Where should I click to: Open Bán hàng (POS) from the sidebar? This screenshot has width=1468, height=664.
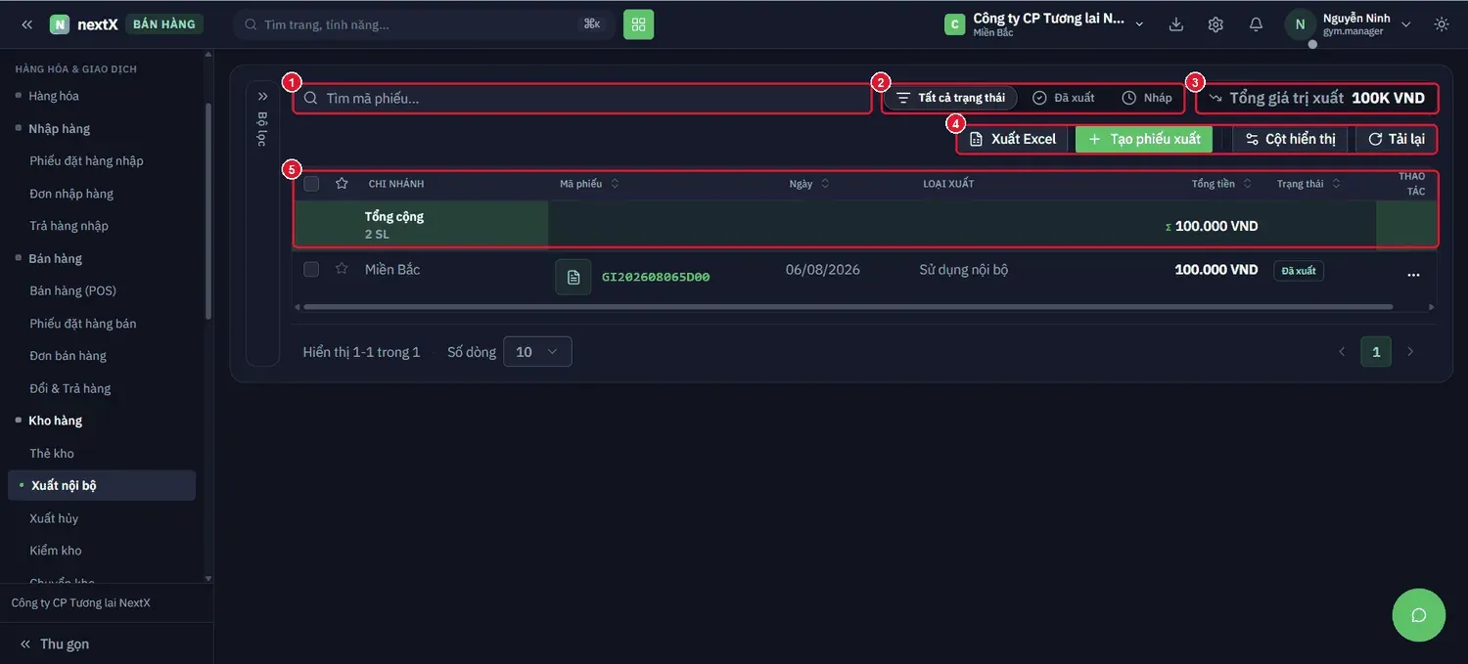point(72,291)
